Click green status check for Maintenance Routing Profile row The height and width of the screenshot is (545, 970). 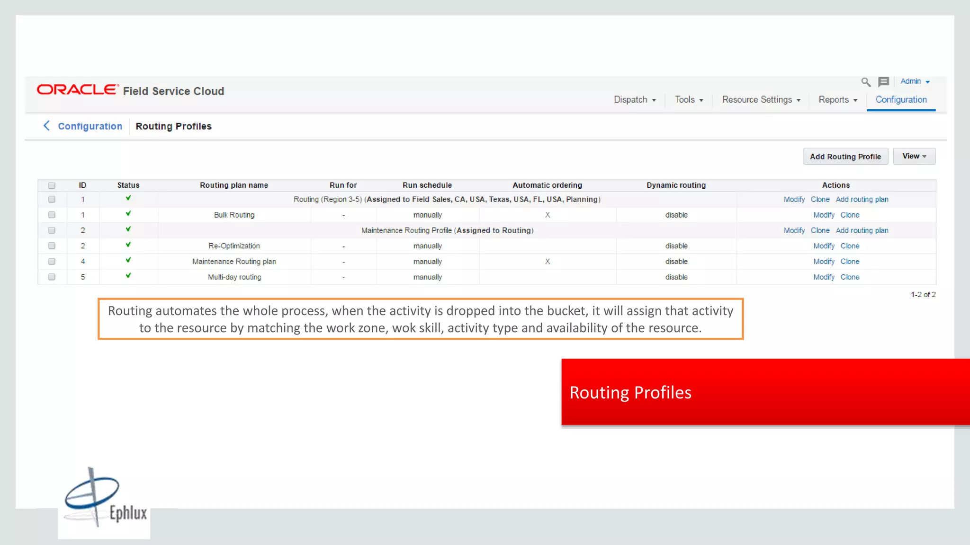pos(128,229)
